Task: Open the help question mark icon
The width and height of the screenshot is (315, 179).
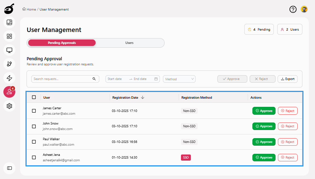Action: 293,9
